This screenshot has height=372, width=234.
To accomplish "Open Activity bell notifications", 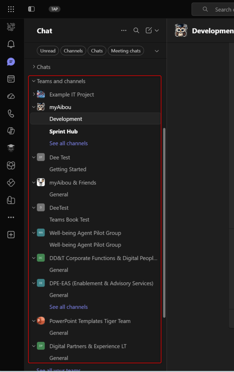I will tap(11, 44).
